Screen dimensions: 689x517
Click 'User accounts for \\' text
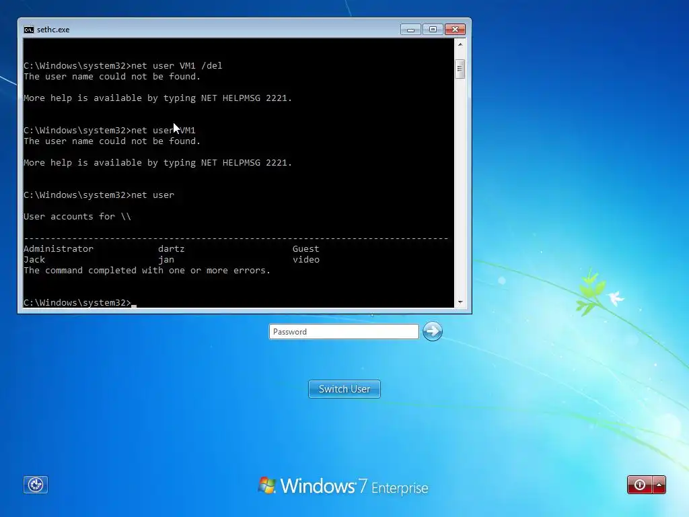(x=77, y=216)
